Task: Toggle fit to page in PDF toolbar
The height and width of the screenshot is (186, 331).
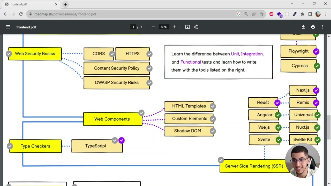Action: tap(187, 27)
